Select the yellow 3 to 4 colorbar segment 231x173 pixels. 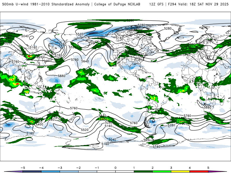180,172
